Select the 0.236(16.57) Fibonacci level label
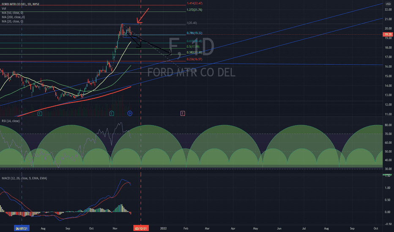This screenshot has width=394, height=232. [194, 59]
